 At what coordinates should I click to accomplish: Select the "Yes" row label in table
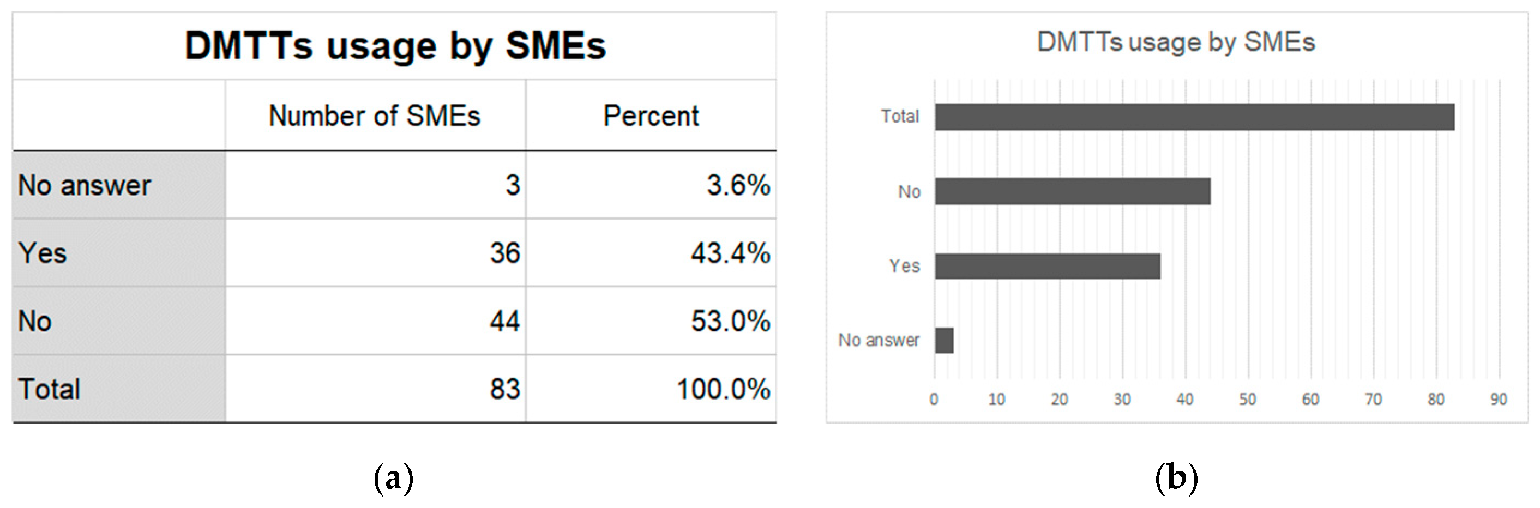43,253
